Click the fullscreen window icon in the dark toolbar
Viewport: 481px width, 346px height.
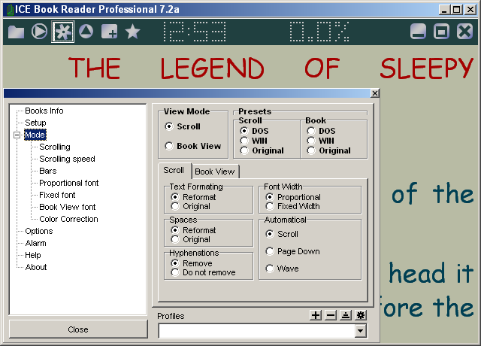pyautogui.click(x=441, y=32)
